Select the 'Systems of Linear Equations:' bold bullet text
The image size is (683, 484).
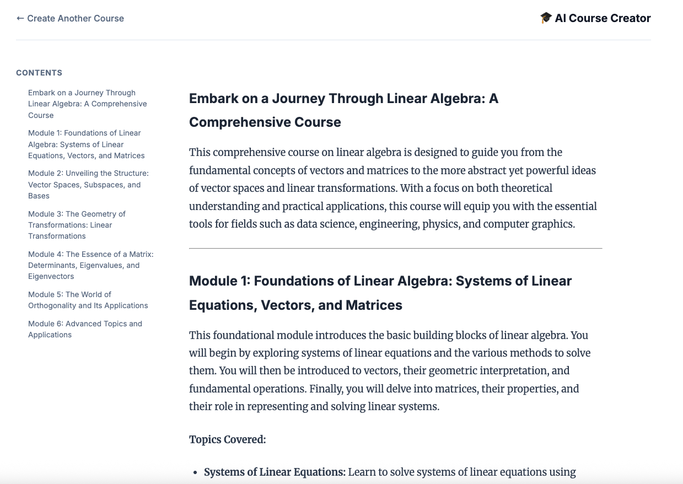click(275, 472)
